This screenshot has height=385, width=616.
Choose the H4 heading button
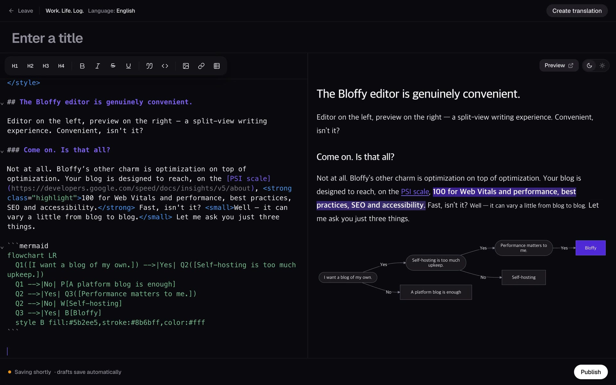point(61,66)
